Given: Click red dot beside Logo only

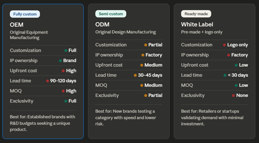Looking at the screenshot, I should click(x=224, y=45).
